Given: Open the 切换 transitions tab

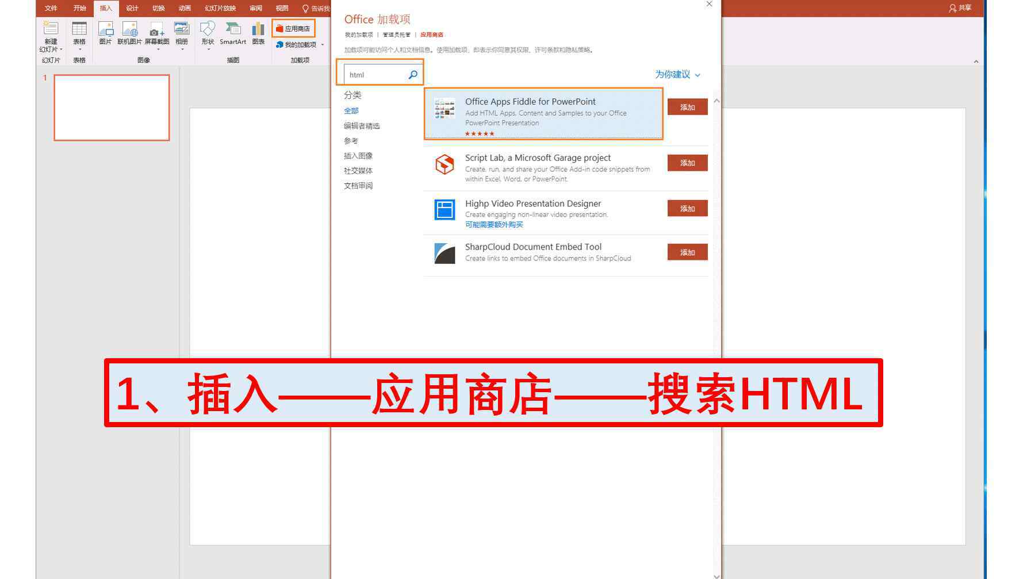Looking at the screenshot, I should coord(158,8).
